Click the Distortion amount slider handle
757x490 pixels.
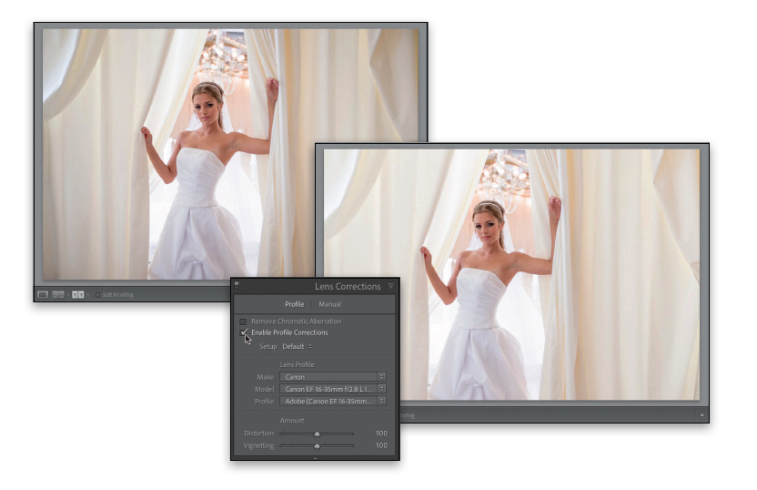pyautogui.click(x=317, y=434)
